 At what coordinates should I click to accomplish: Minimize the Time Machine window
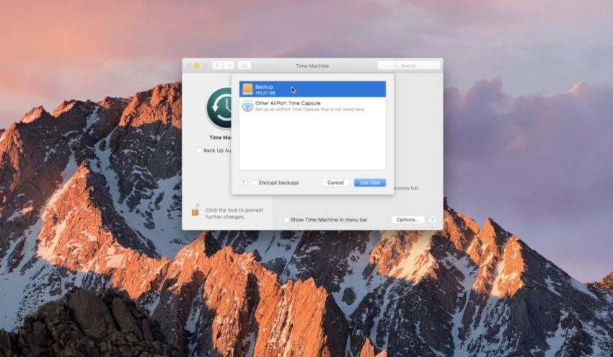[197, 66]
